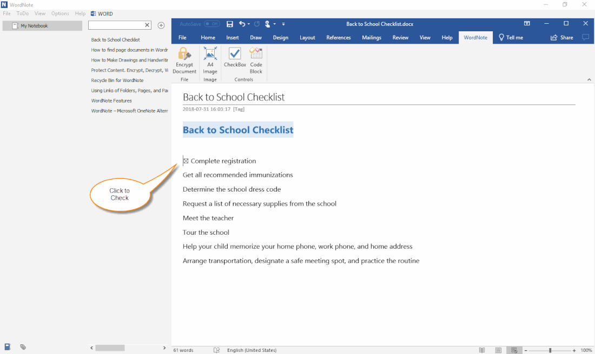Click the Share button
This screenshot has height=354, width=595.
562,38
